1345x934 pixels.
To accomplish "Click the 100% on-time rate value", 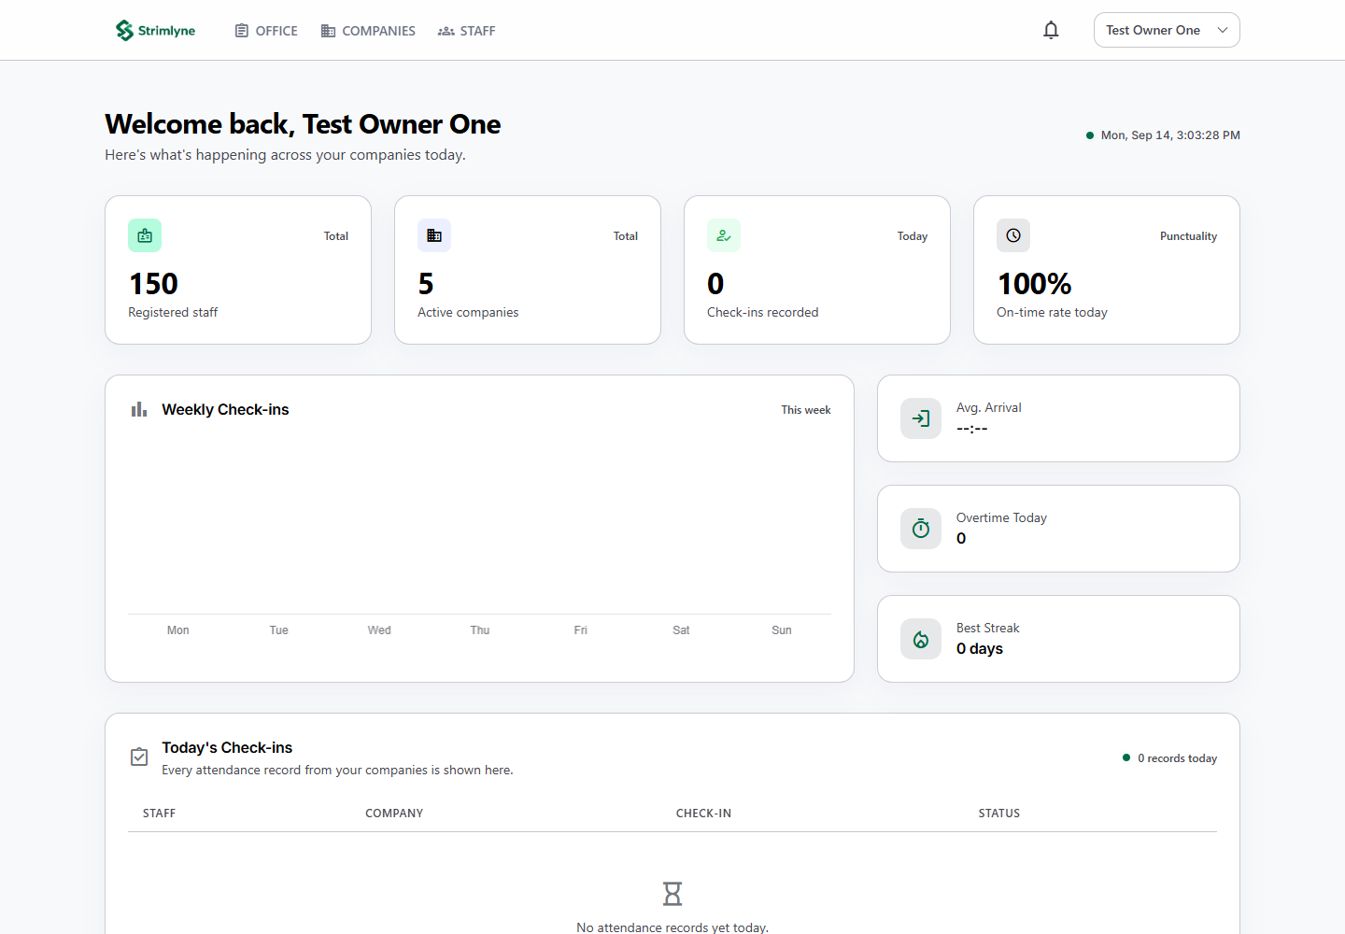I will click(1035, 283).
